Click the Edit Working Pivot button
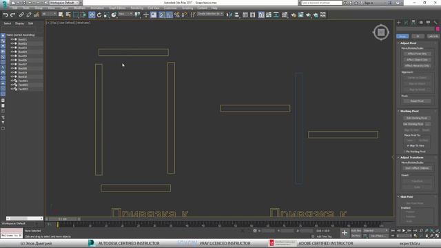The height and width of the screenshot is (248, 441). tap(417, 118)
